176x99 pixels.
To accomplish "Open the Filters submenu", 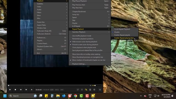I will coord(51,12).
